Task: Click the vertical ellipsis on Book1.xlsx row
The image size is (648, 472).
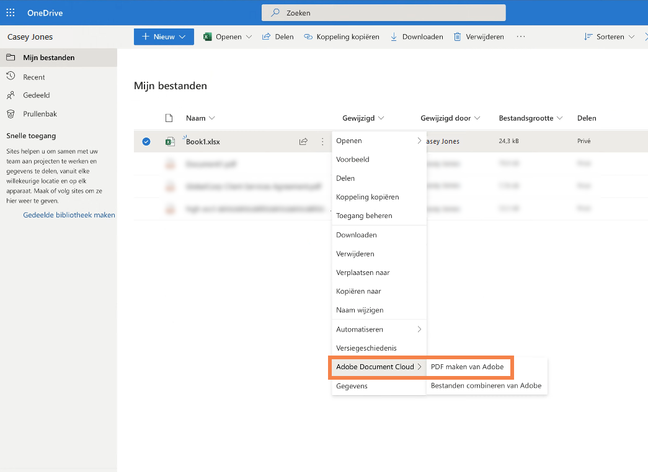Action: (322, 142)
